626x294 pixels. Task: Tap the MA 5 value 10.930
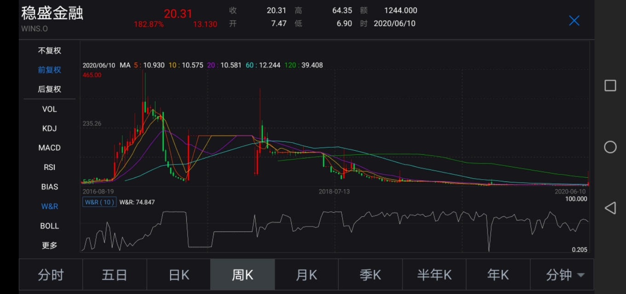click(x=154, y=65)
